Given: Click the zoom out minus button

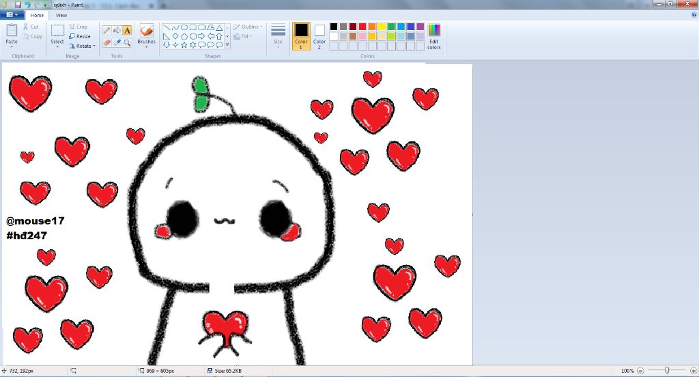Looking at the screenshot, I should pyautogui.click(x=640, y=371).
